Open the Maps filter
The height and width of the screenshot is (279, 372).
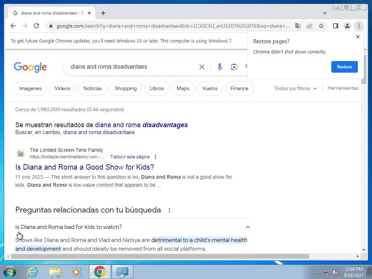[183, 88]
